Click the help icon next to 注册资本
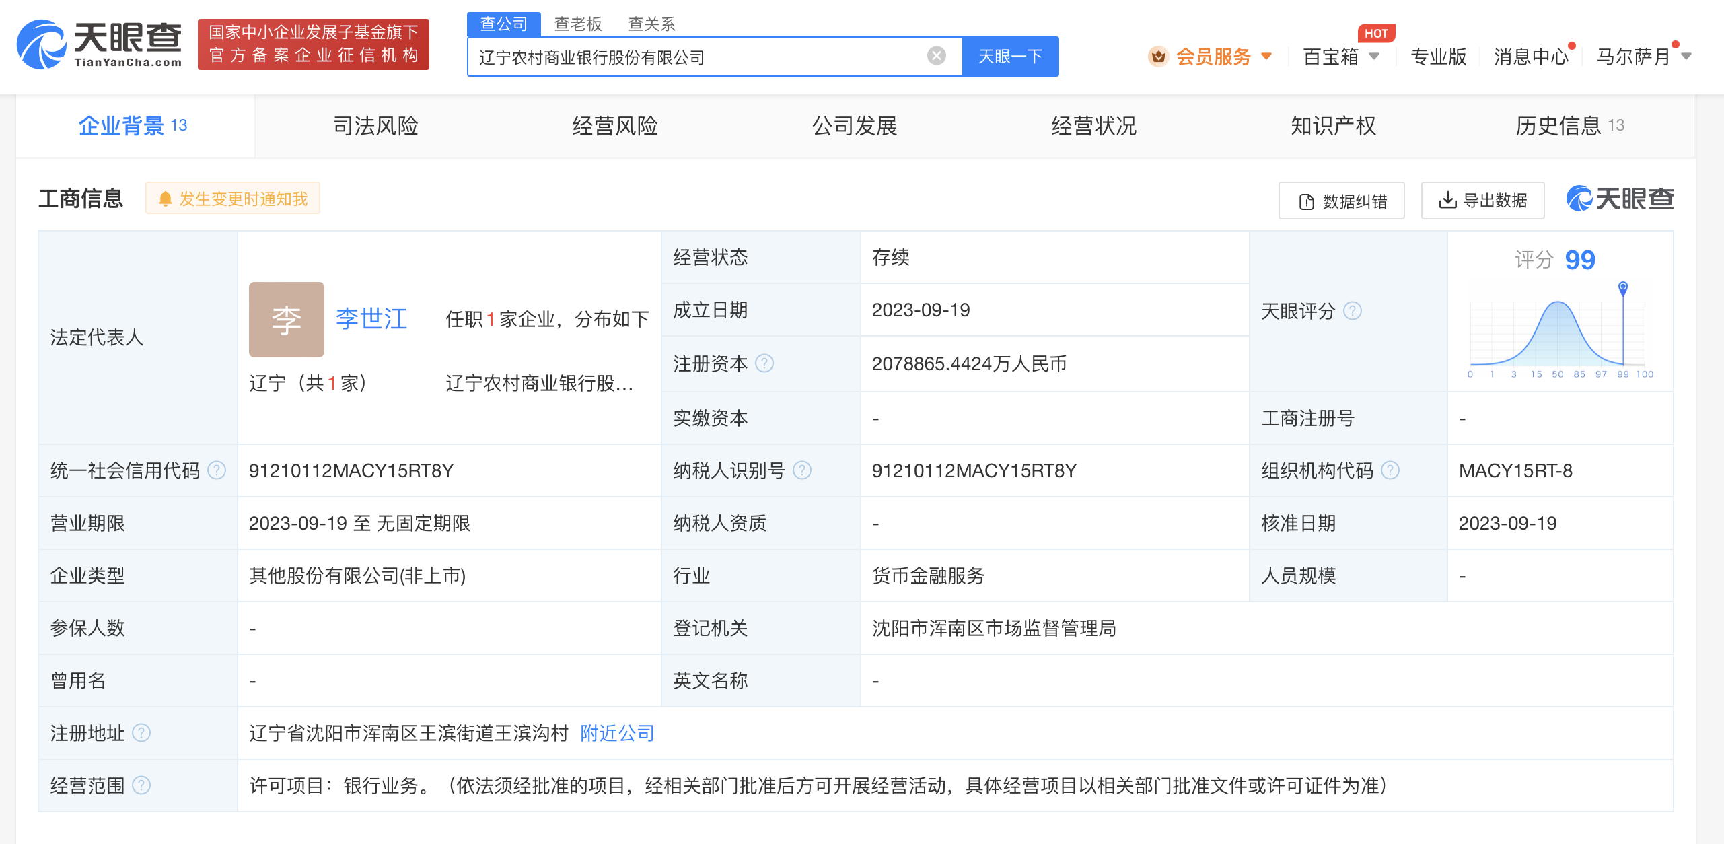Viewport: 1724px width, 844px height. pos(764,363)
